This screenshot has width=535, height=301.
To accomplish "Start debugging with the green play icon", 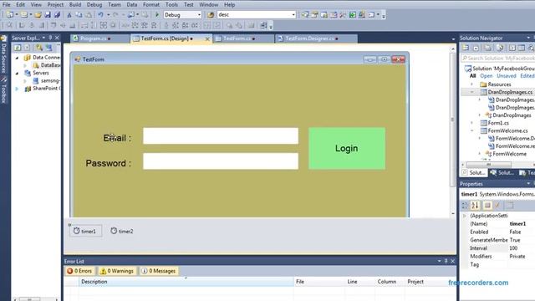I will click(157, 15).
